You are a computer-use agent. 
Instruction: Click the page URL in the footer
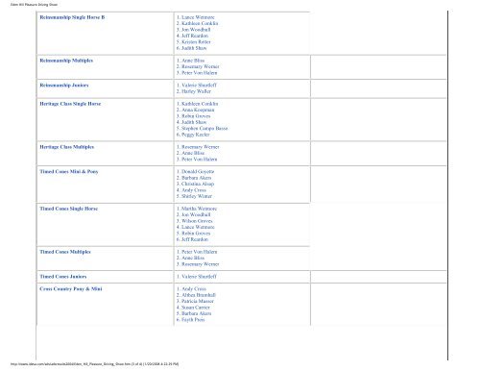(71, 364)
